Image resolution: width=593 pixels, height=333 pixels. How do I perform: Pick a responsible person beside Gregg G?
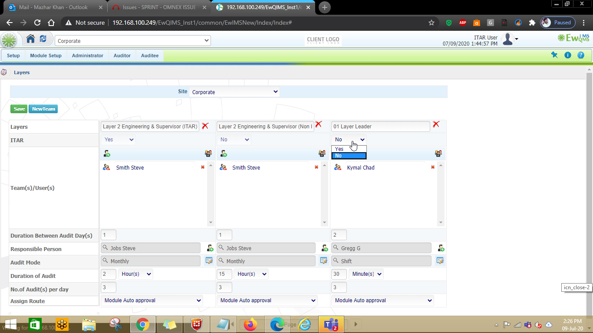[441, 248]
